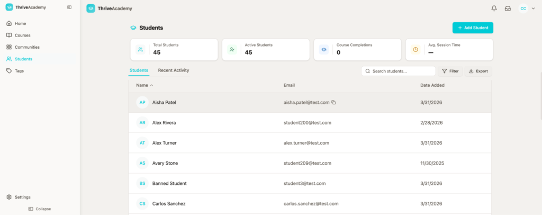Switch to the Recent Activity tab
Viewport: 542px width, 215px height.
(x=173, y=70)
